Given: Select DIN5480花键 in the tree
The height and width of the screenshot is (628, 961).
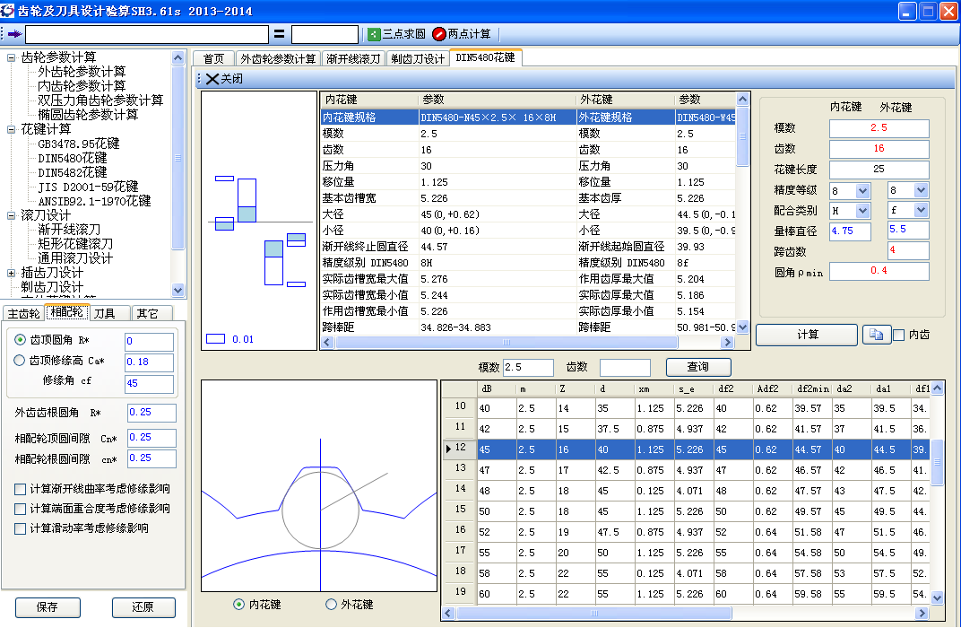Looking at the screenshot, I should [73, 158].
